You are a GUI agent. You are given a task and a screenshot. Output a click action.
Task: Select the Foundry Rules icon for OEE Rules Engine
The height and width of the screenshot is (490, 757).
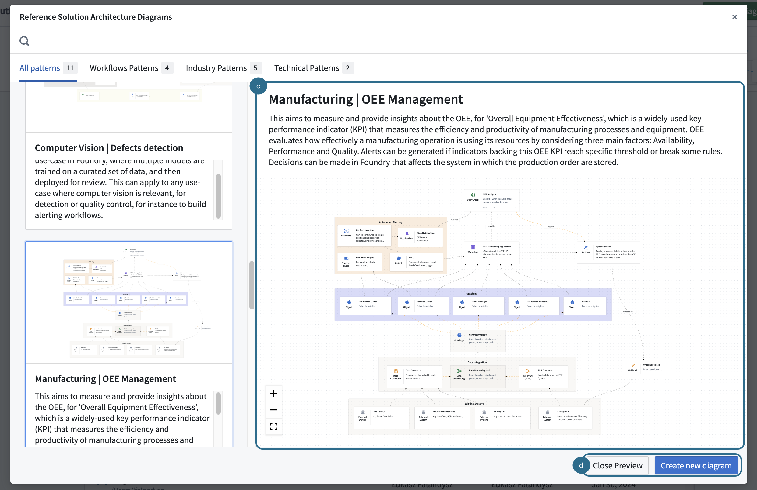[x=346, y=258]
